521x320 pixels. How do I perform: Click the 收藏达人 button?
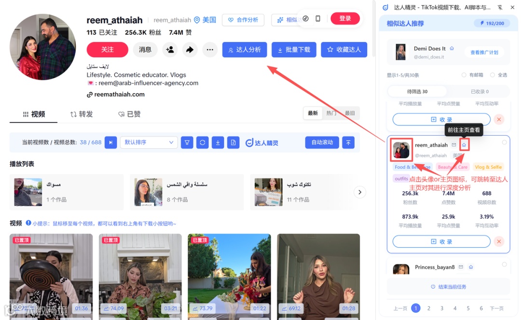(344, 50)
